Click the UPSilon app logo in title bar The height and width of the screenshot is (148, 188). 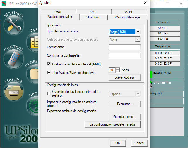pos(4,4)
